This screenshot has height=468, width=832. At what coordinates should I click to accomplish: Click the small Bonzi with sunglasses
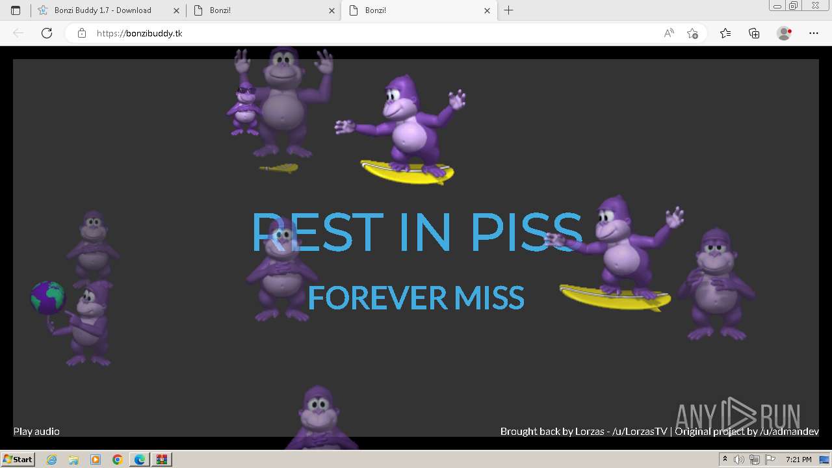(x=244, y=109)
